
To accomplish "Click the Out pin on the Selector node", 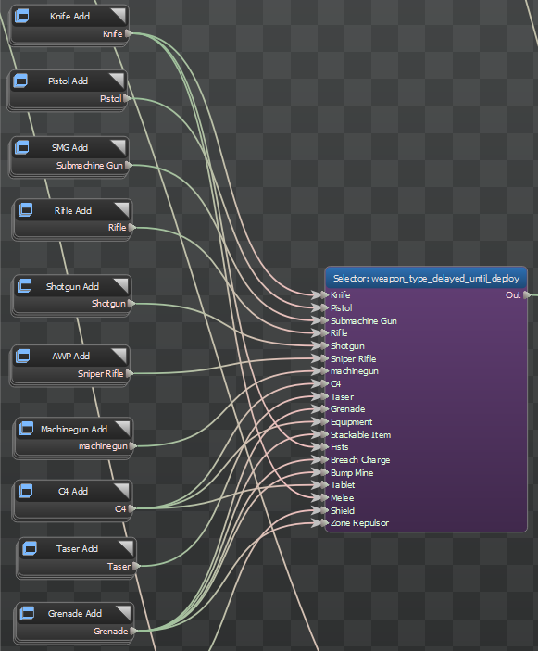I will pyautogui.click(x=527, y=294).
